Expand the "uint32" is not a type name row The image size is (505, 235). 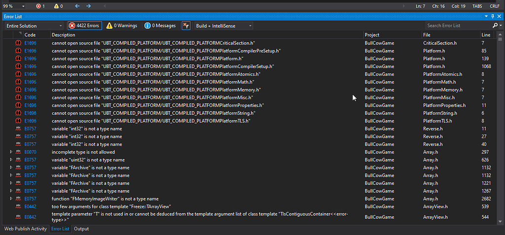coord(11,160)
